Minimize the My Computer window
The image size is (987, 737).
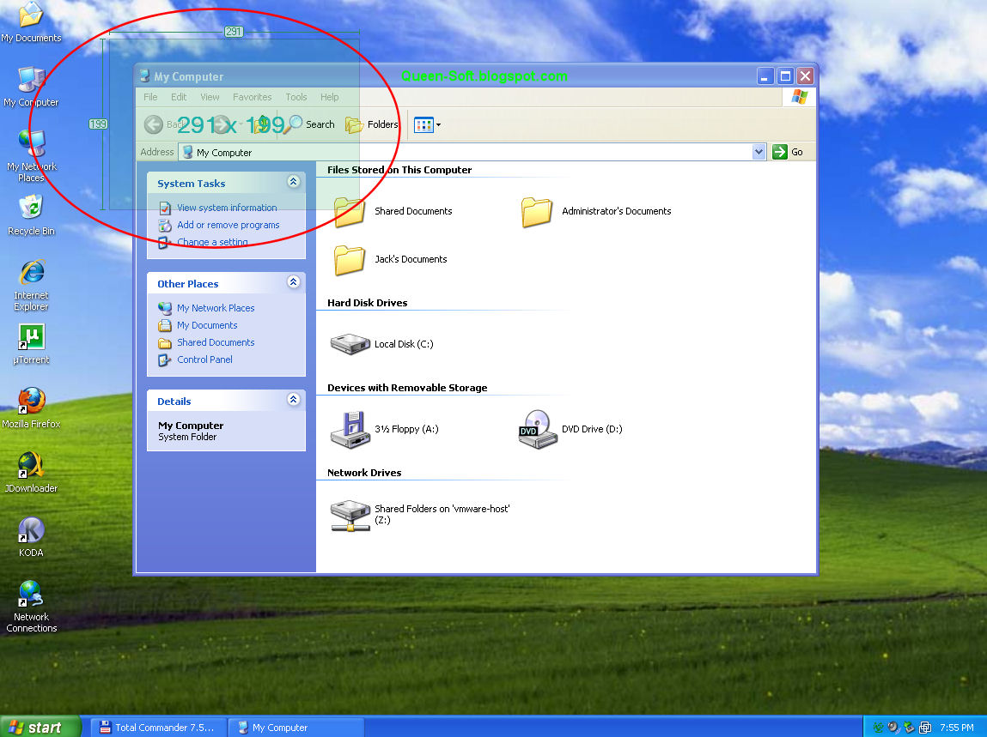(765, 76)
